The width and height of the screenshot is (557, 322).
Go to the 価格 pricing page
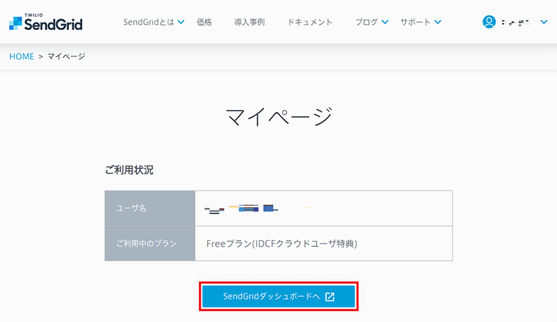pyautogui.click(x=205, y=22)
